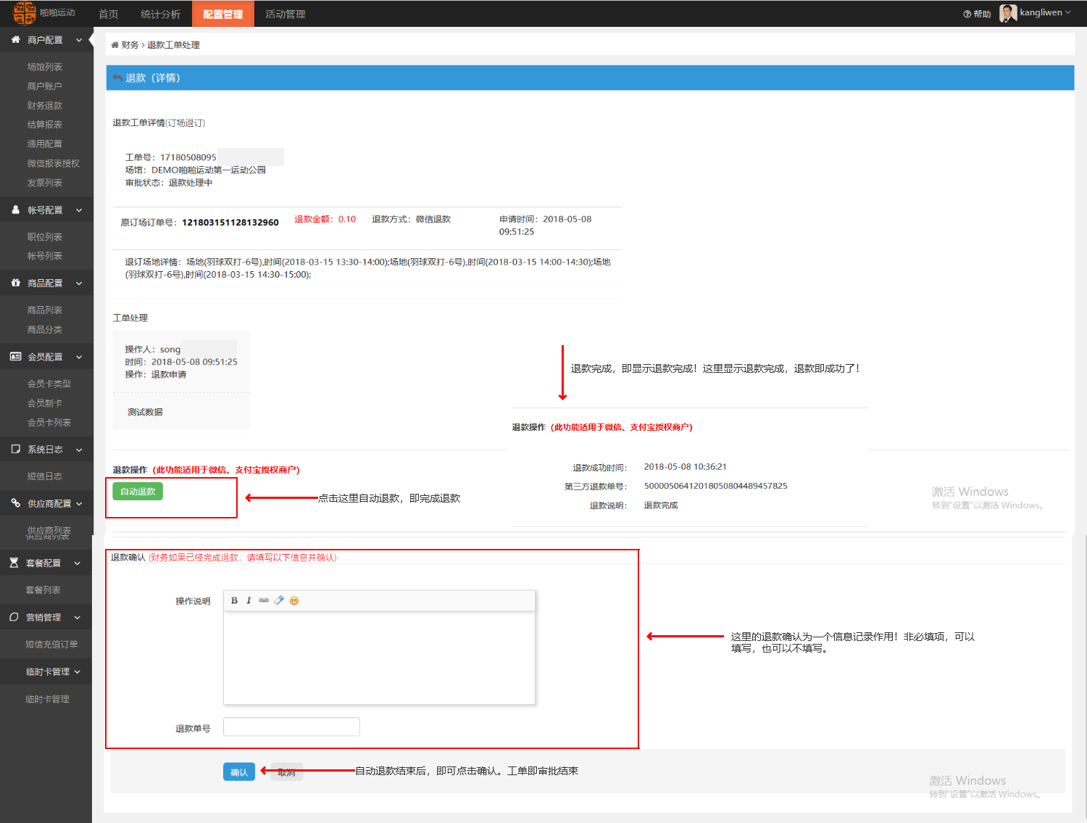Click the 供应商配置 link icon
The height and width of the screenshot is (823, 1087).
(x=15, y=503)
